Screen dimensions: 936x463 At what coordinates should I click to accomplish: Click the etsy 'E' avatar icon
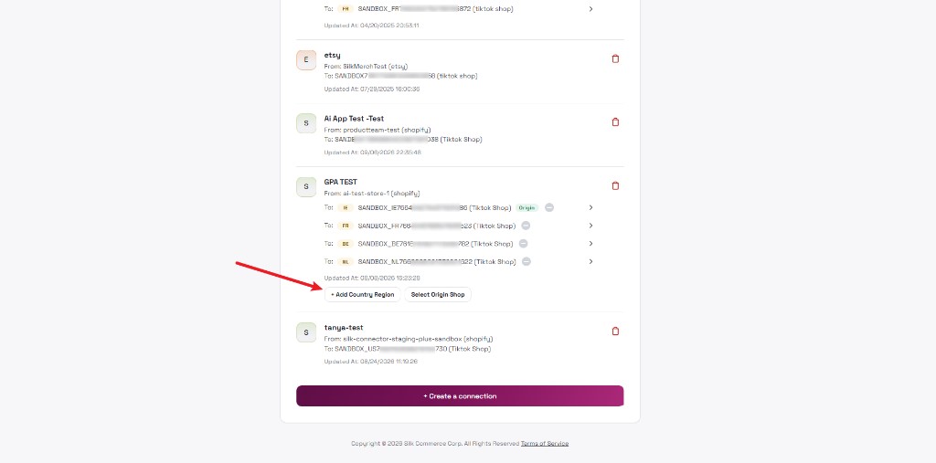pyautogui.click(x=306, y=59)
